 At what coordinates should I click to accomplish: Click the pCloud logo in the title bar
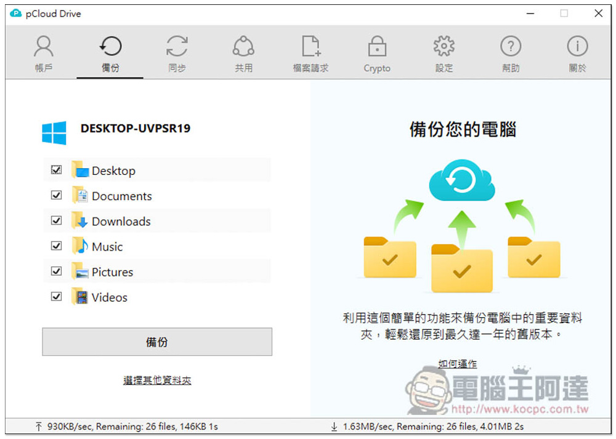coord(16,14)
